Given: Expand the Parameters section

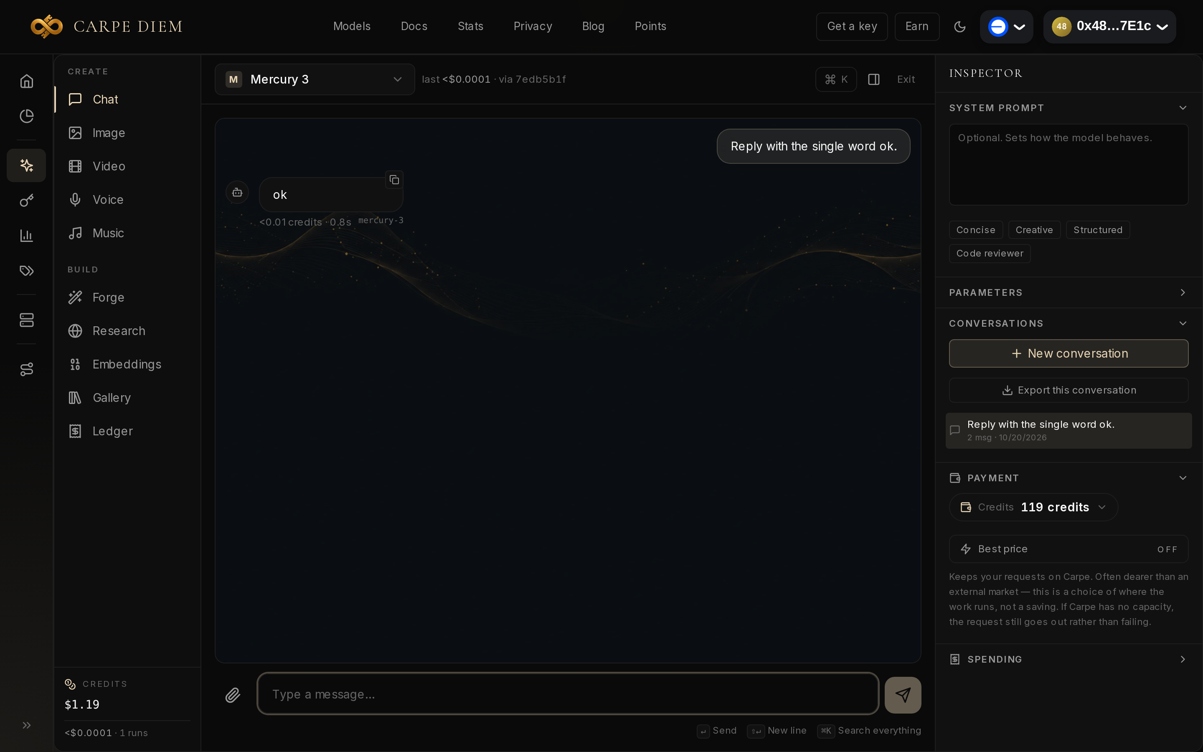Looking at the screenshot, I should (1068, 292).
